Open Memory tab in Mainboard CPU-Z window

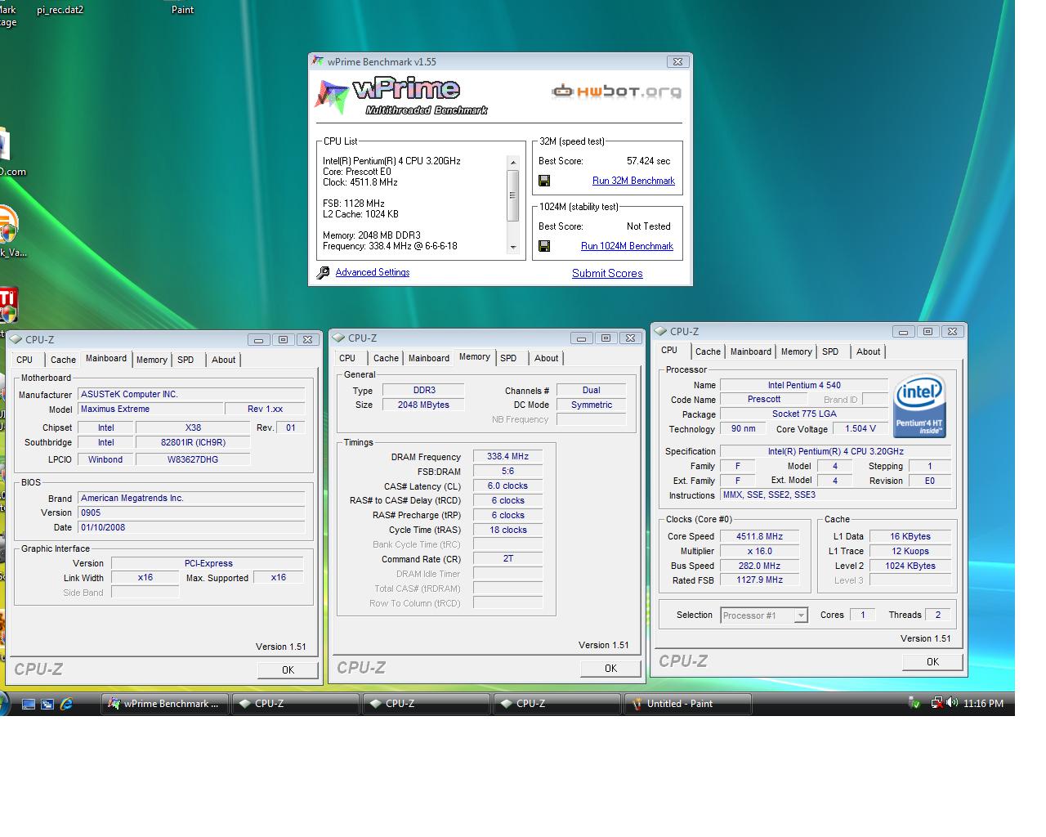point(152,360)
